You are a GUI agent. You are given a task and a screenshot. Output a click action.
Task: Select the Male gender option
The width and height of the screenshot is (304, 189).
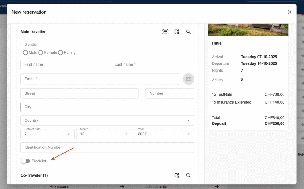(x=26, y=53)
